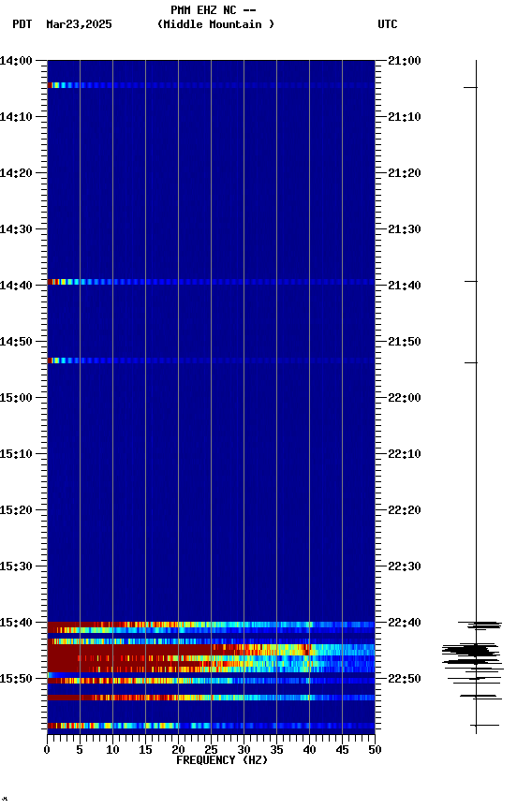Click the 'UTC' timezone label
This screenshot has height=809, width=517.
[388, 24]
